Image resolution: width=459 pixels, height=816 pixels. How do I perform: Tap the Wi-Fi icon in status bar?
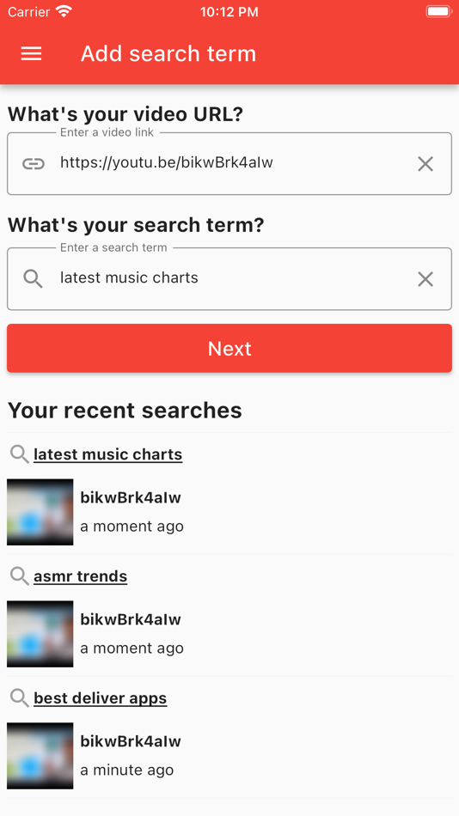64,11
